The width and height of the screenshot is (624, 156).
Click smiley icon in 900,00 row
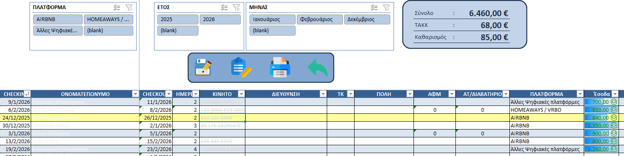[x=614, y=133]
